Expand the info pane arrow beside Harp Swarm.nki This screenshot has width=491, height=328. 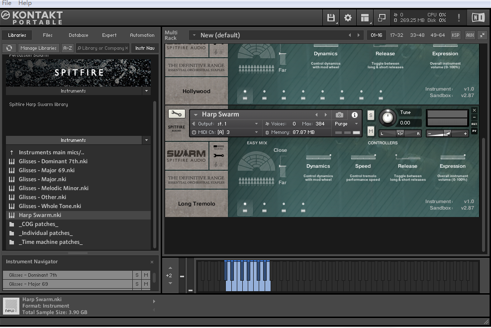[154, 301]
